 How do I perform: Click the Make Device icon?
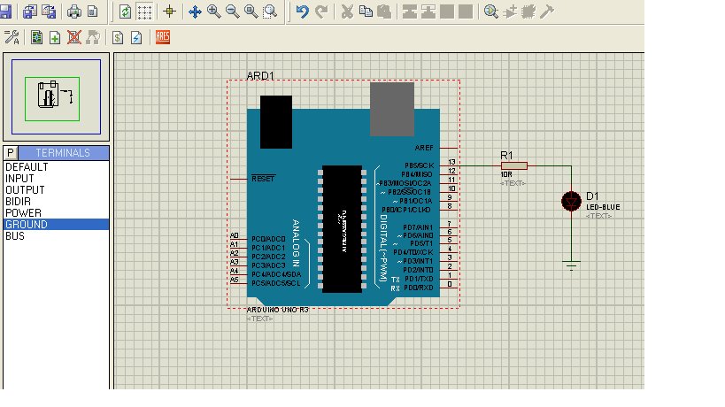[x=510, y=12]
